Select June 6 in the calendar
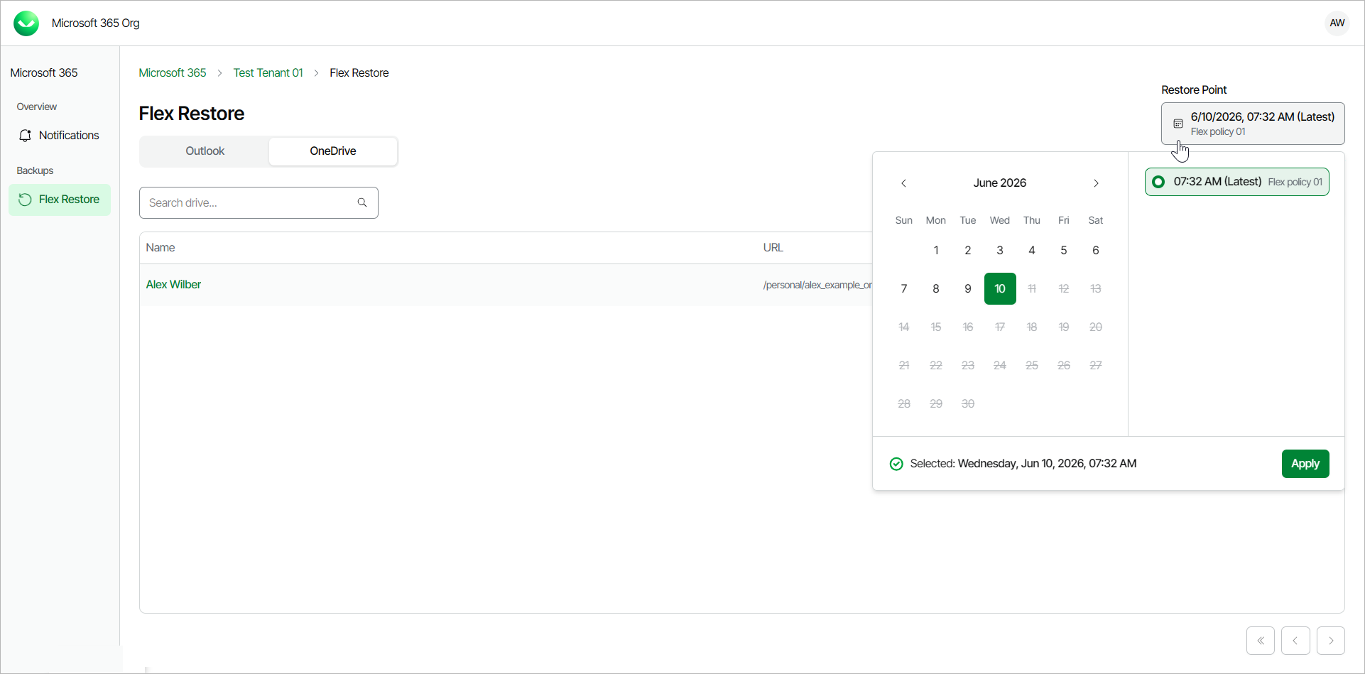Screen dimensions: 1365x674 pos(1096,251)
